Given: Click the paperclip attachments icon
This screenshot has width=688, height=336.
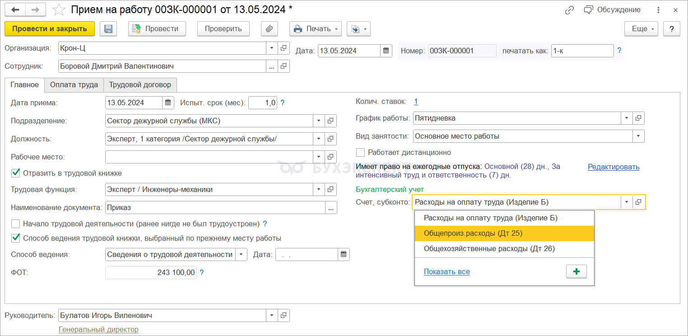Looking at the screenshot, I should [269, 29].
